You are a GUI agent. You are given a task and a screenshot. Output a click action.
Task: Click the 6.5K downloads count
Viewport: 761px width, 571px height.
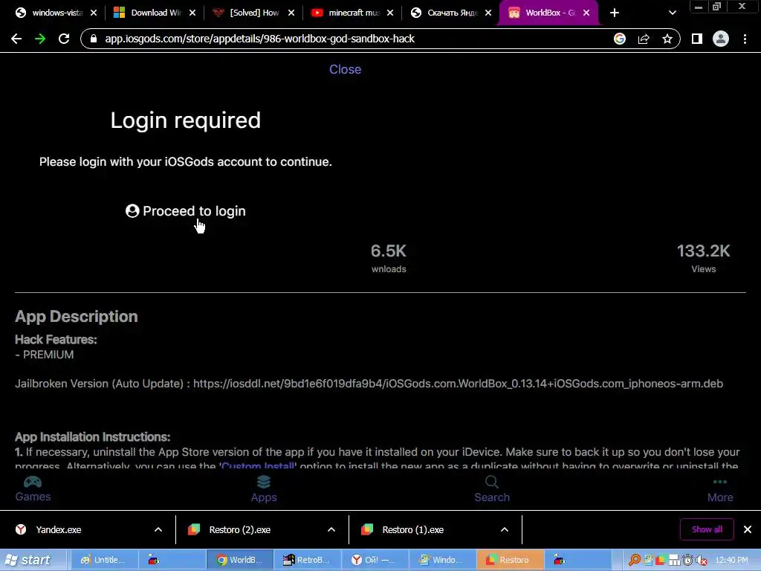389,251
